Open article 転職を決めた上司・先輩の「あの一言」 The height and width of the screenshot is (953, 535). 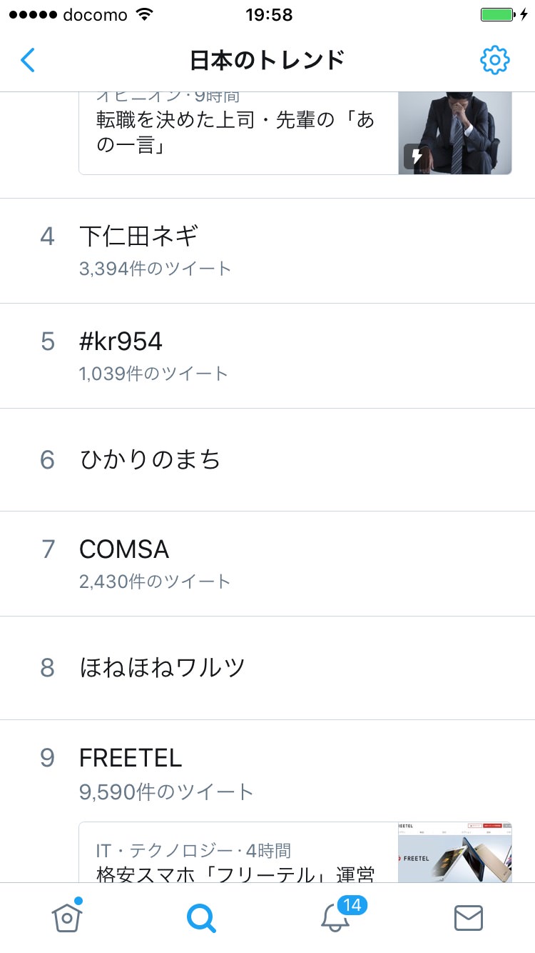(x=235, y=133)
